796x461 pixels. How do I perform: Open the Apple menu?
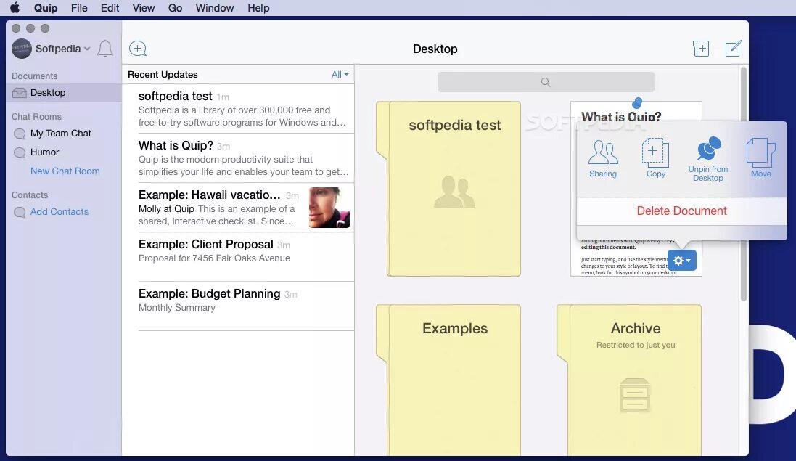[x=15, y=8]
